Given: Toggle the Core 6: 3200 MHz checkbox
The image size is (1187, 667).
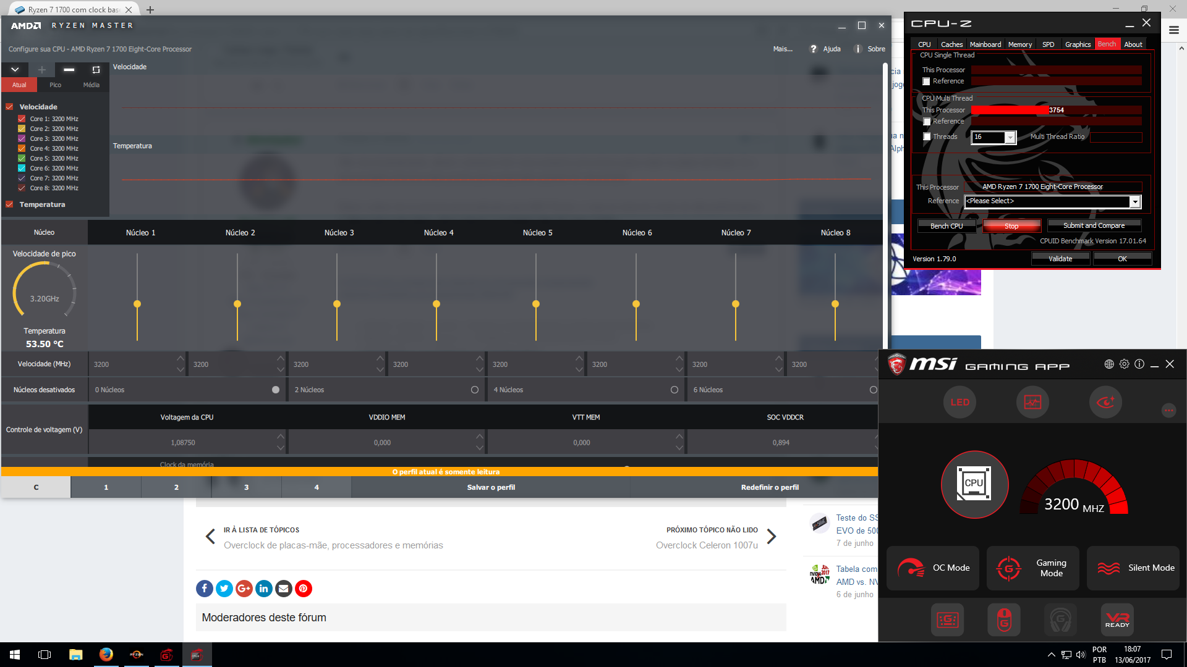Looking at the screenshot, I should (x=22, y=168).
